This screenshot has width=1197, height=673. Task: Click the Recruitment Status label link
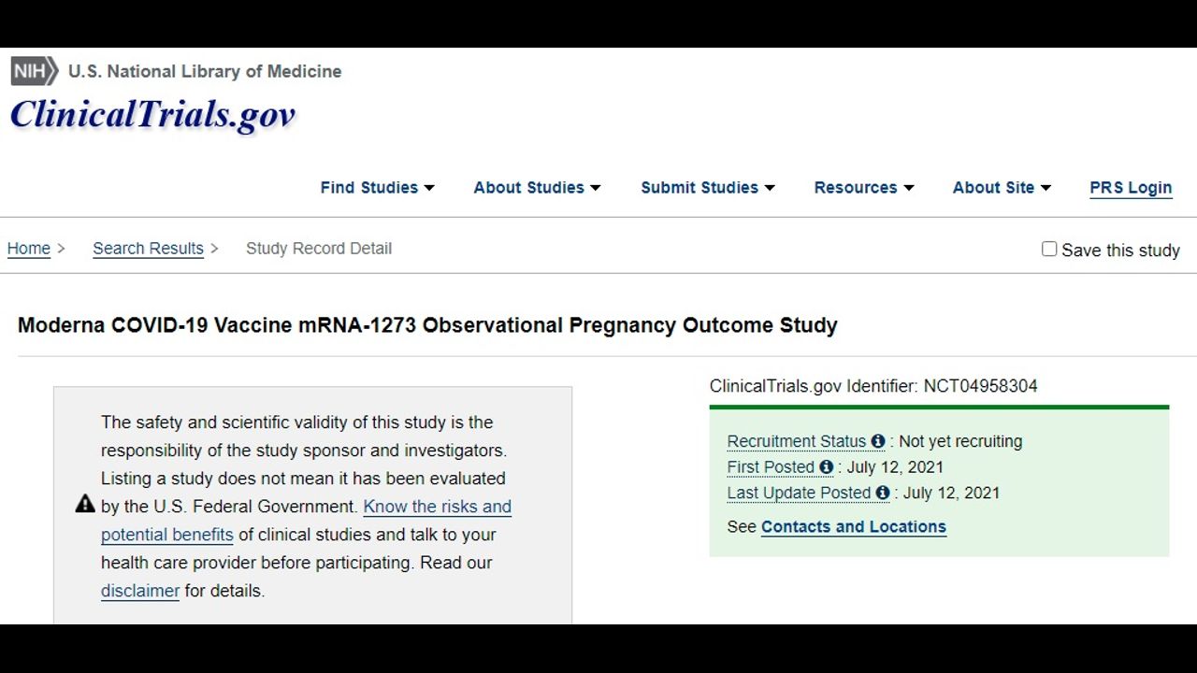(797, 441)
